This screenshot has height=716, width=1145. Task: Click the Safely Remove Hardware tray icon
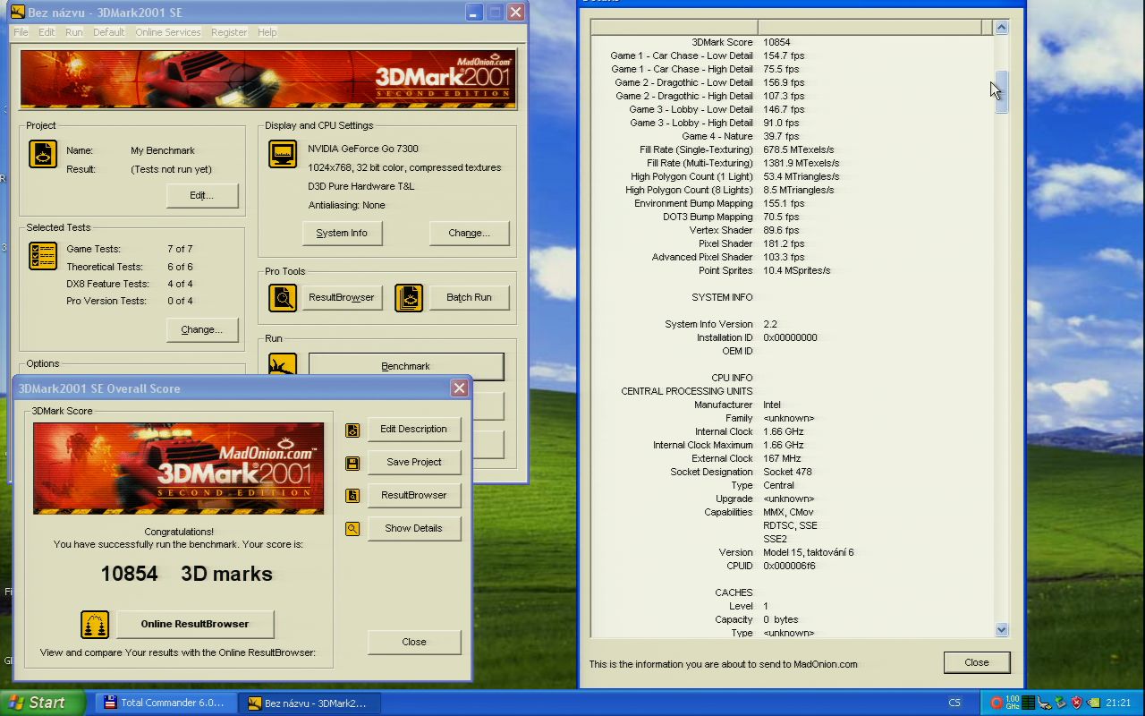point(1061,703)
